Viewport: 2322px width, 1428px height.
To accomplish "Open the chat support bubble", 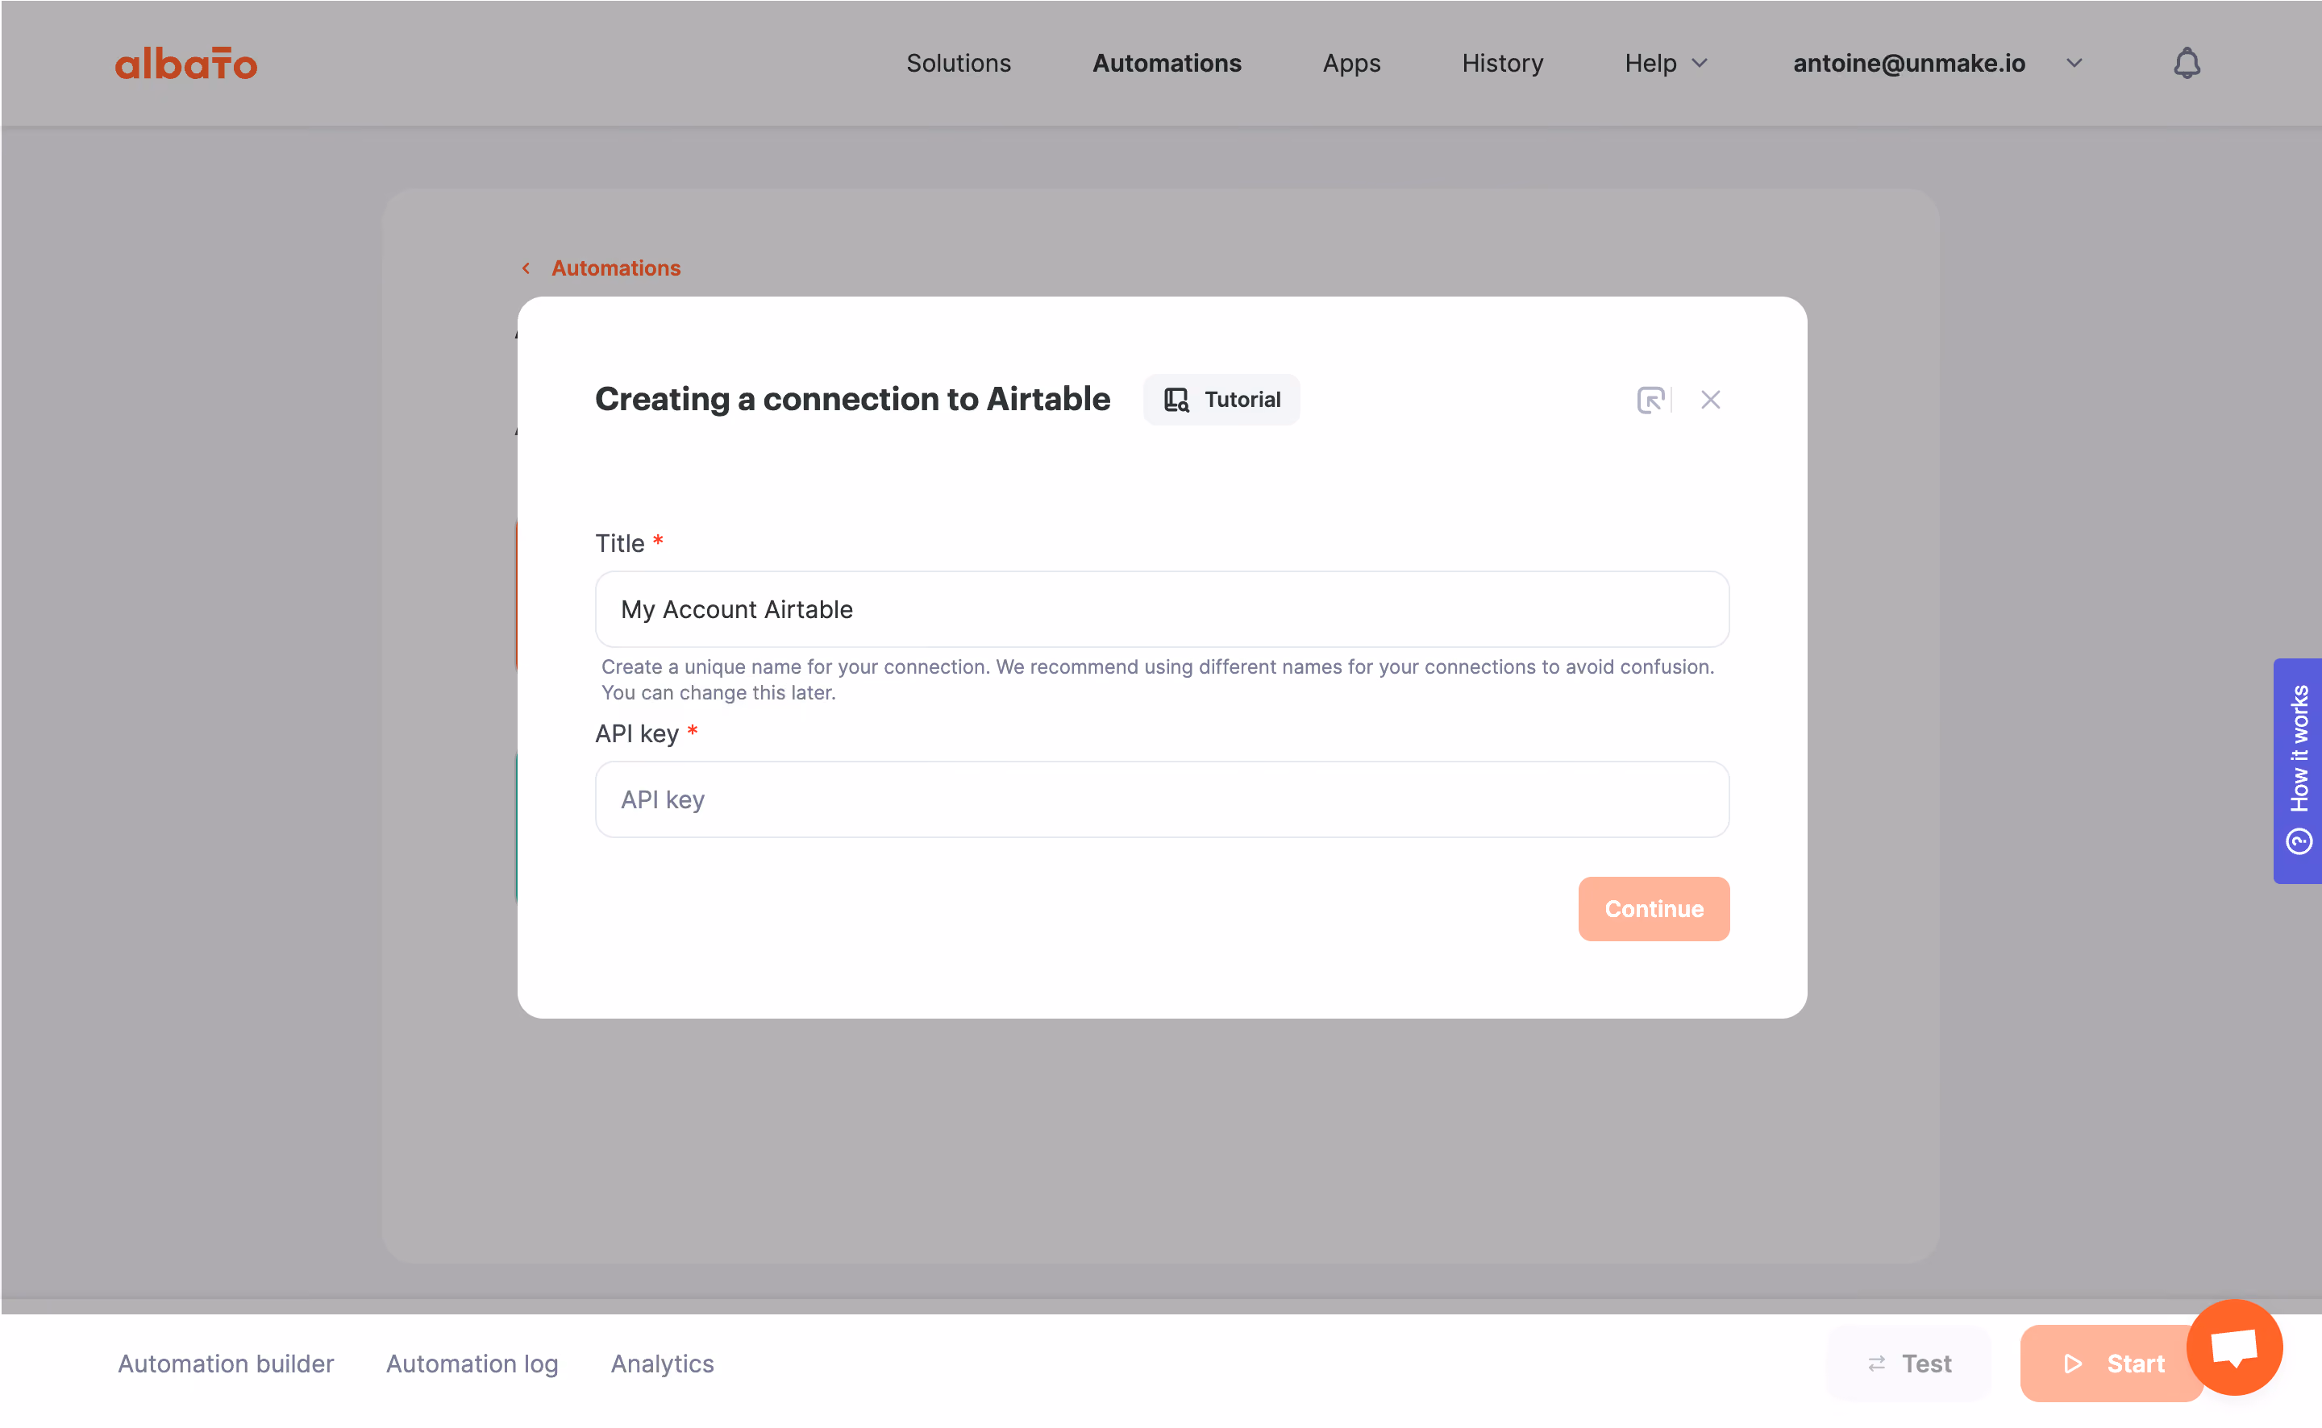I will point(2233,1346).
